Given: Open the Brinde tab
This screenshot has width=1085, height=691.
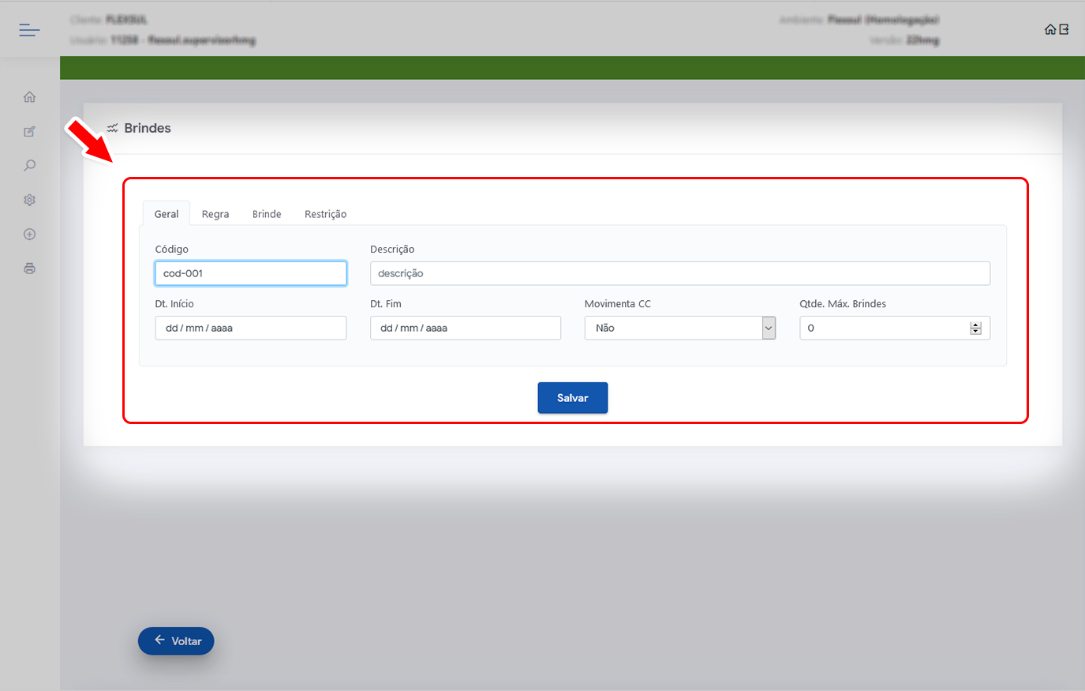Looking at the screenshot, I should 267,214.
